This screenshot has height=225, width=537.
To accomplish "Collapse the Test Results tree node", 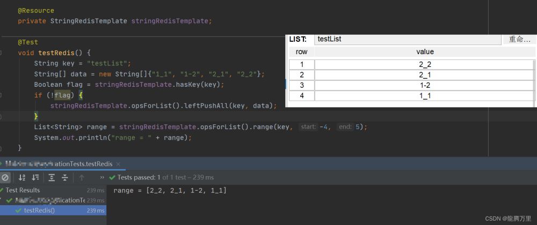I will coord(2,190).
